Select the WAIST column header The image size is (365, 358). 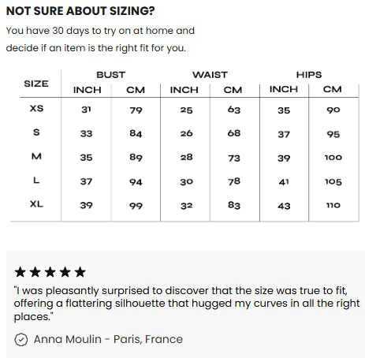pyautogui.click(x=210, y=75)
